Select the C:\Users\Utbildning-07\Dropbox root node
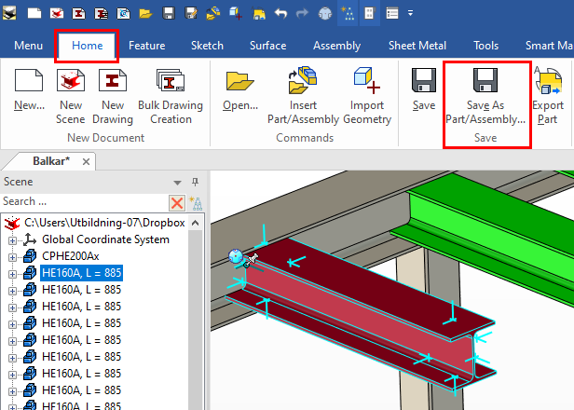The height and width of the screenshot is (410, 574). [x=104, y=223]
